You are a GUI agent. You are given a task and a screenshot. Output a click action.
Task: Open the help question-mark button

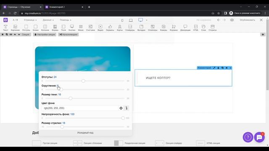click(x=248, y=137)
